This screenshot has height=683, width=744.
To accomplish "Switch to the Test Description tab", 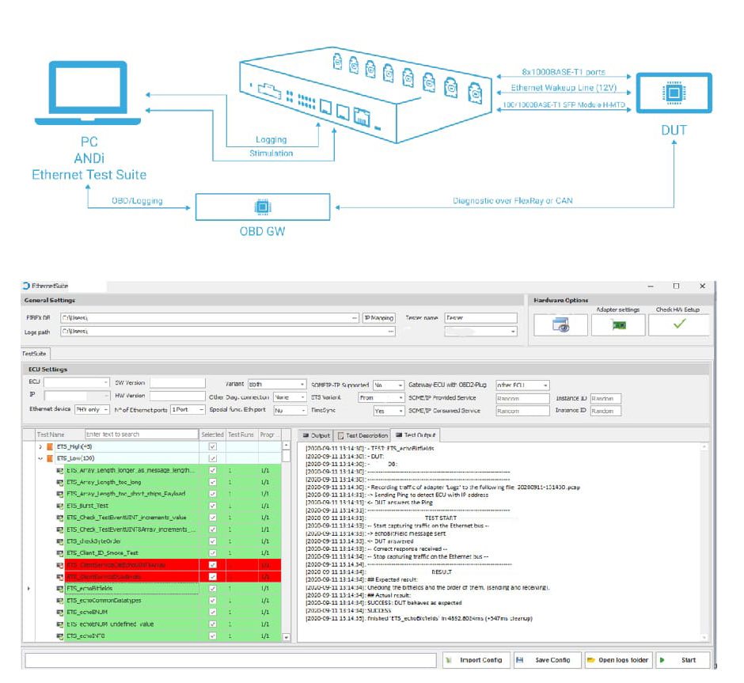I will click(363, 435).
